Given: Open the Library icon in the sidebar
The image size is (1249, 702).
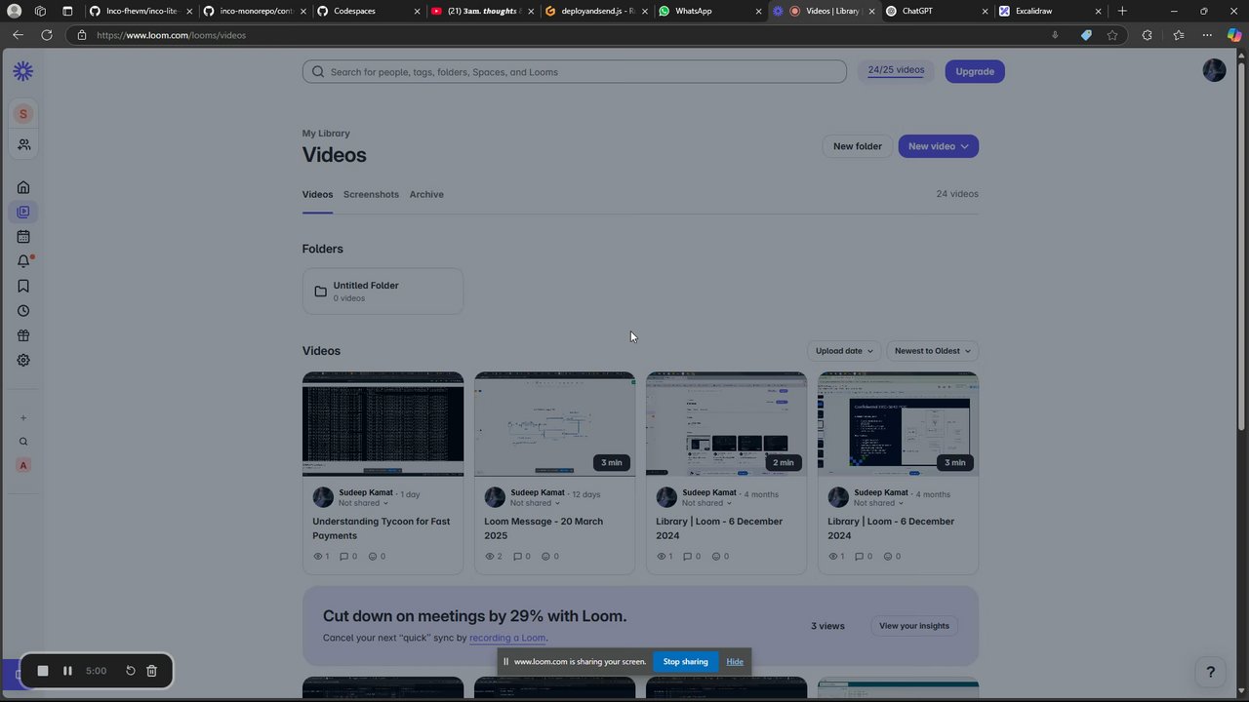Looking at the screenshot, I should [23, 212].
